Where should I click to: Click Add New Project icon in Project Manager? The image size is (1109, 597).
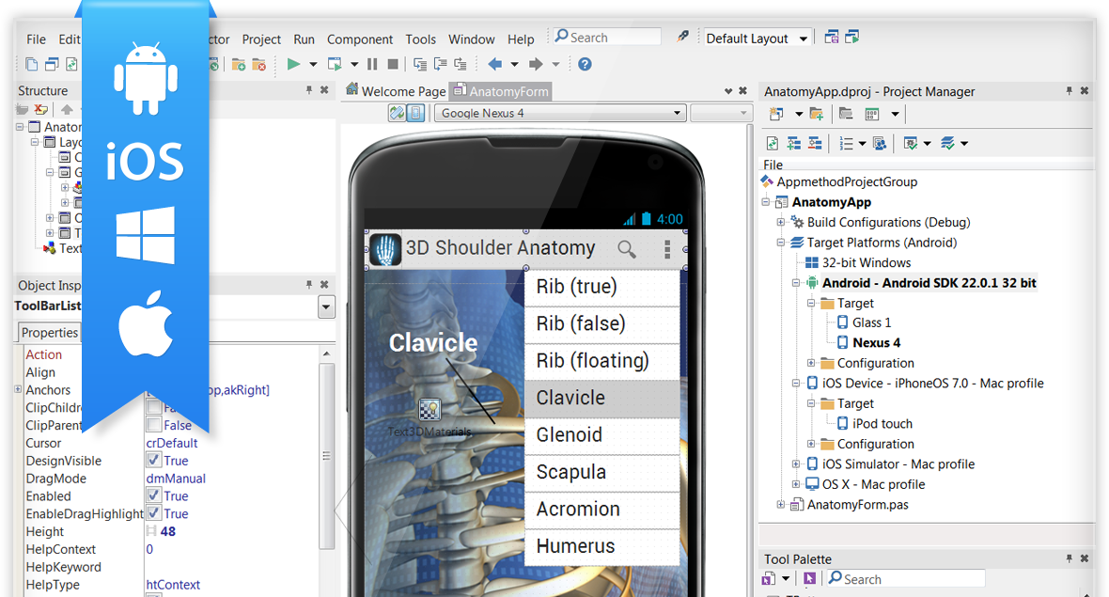click(x=776, y=114)
